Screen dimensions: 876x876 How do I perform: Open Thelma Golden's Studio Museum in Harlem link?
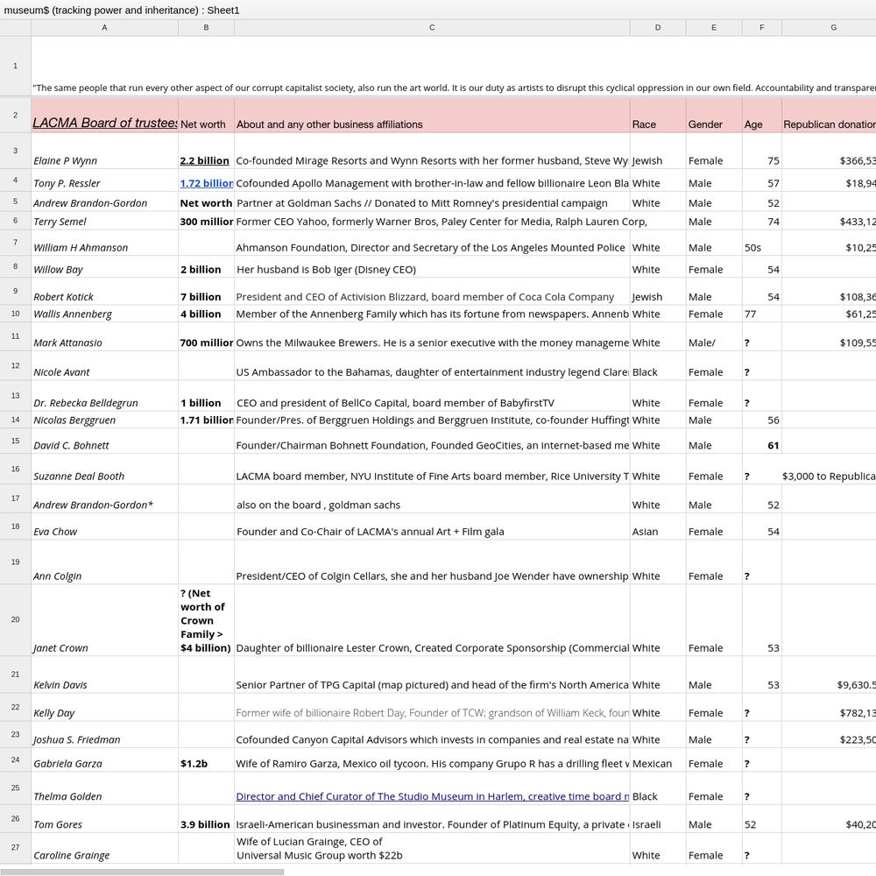[x=432, y=796]
